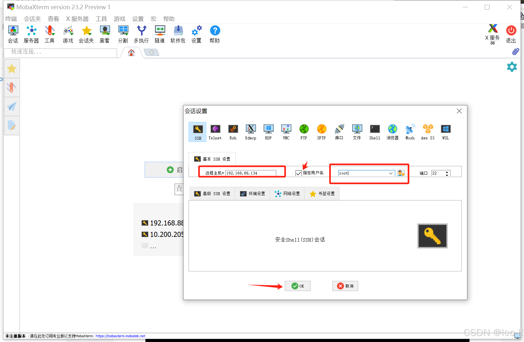Switch to 终端设置 tab
This screenshot has width=524, height=342.
pos(253,193)
